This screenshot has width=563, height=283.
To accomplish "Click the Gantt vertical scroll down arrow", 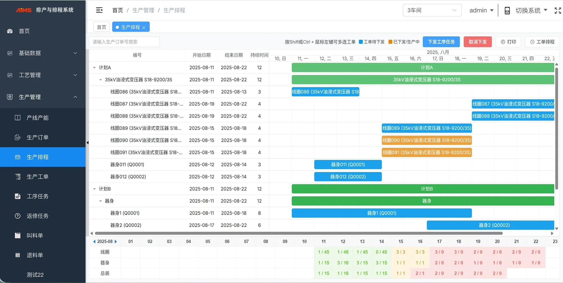I will click(x=557, y=228).
